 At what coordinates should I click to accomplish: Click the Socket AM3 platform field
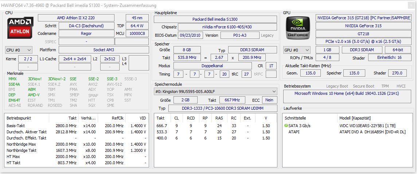104,50
